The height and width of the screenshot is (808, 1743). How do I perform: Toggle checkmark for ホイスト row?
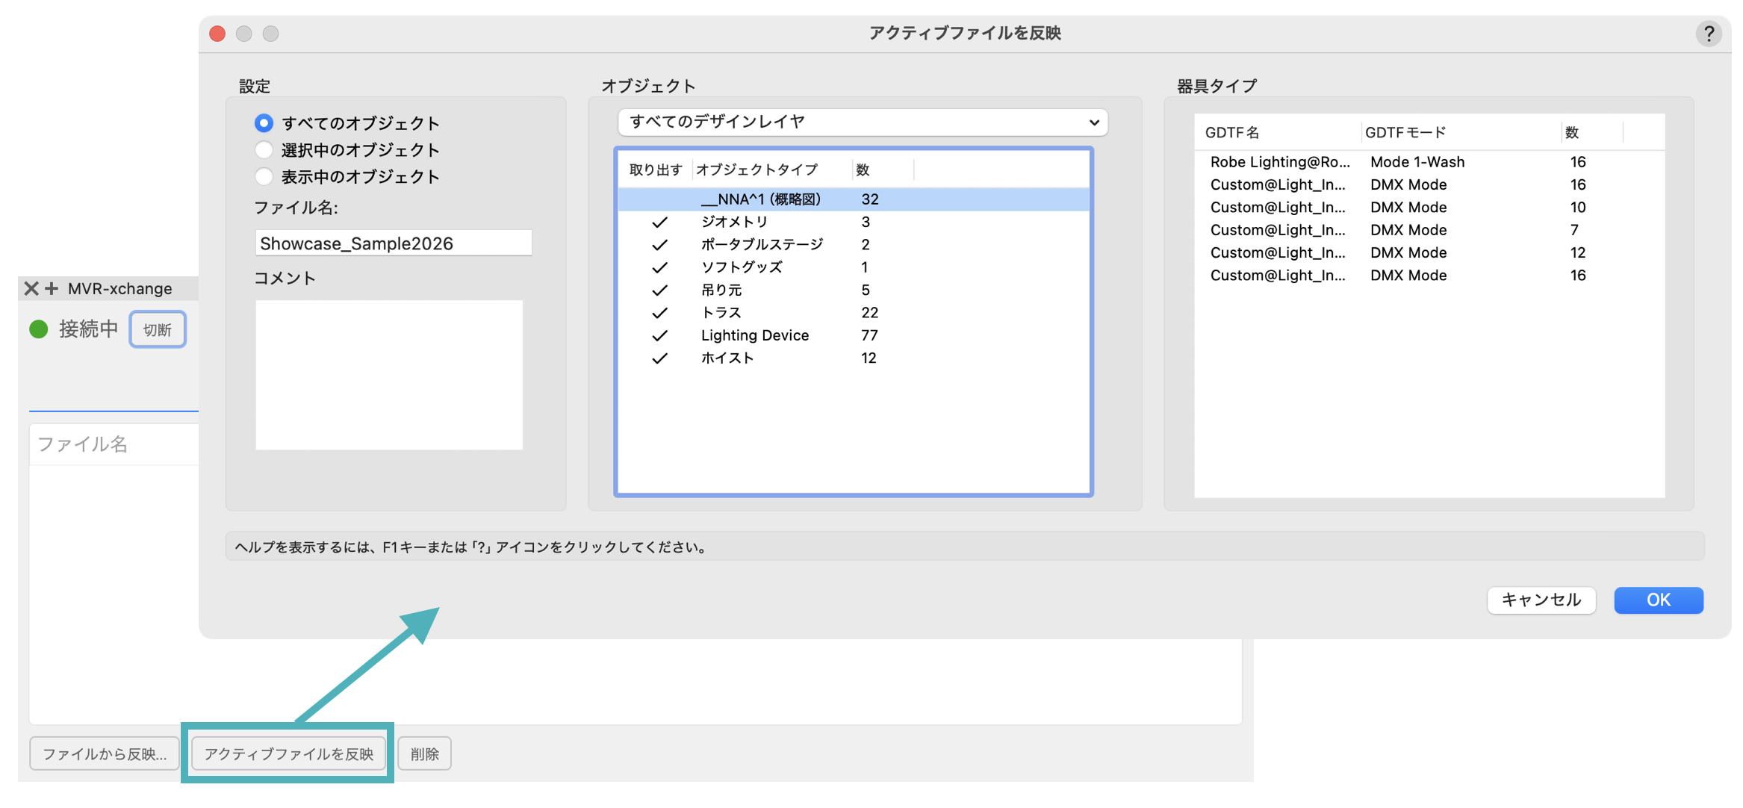659,358
